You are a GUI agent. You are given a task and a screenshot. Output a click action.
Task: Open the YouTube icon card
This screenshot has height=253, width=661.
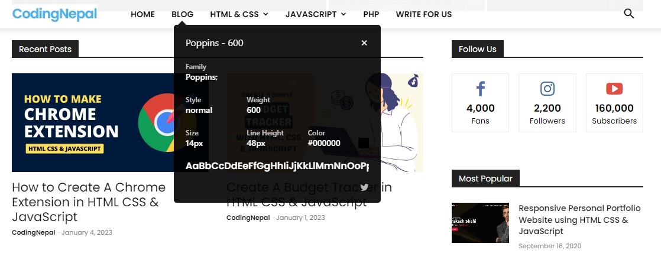tap(614, 103)
